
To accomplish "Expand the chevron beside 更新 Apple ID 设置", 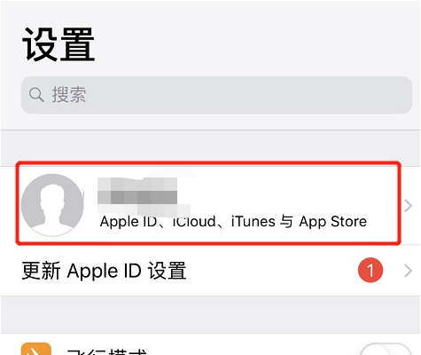I will click(x=408, y=271).
